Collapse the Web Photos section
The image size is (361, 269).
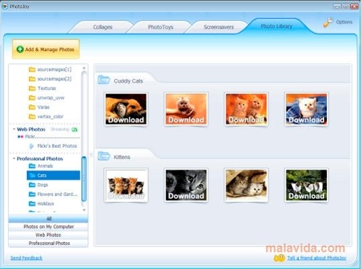(14, 129)
